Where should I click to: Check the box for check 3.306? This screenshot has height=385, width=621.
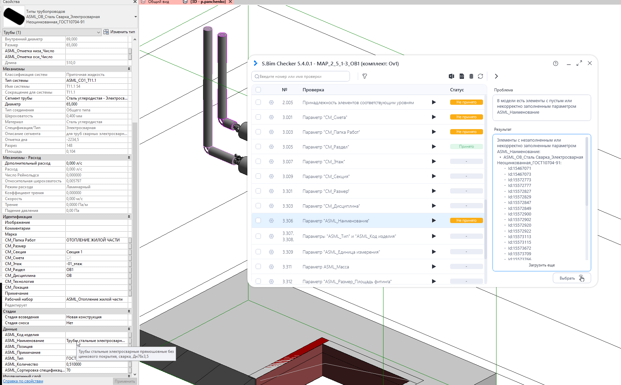258,220
